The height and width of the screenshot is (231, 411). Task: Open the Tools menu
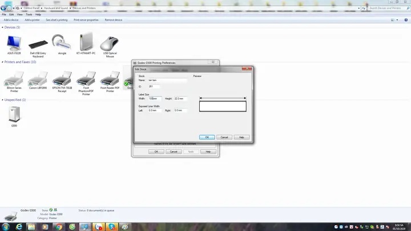[29, 15]
